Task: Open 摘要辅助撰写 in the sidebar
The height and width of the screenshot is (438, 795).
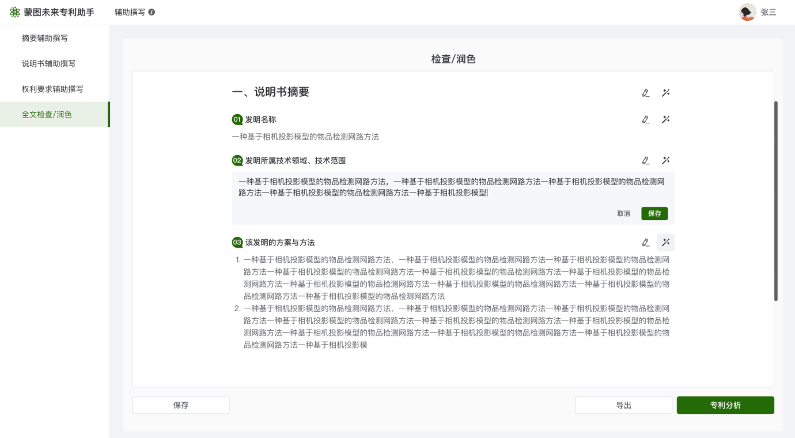Action: tap(45, 38)
